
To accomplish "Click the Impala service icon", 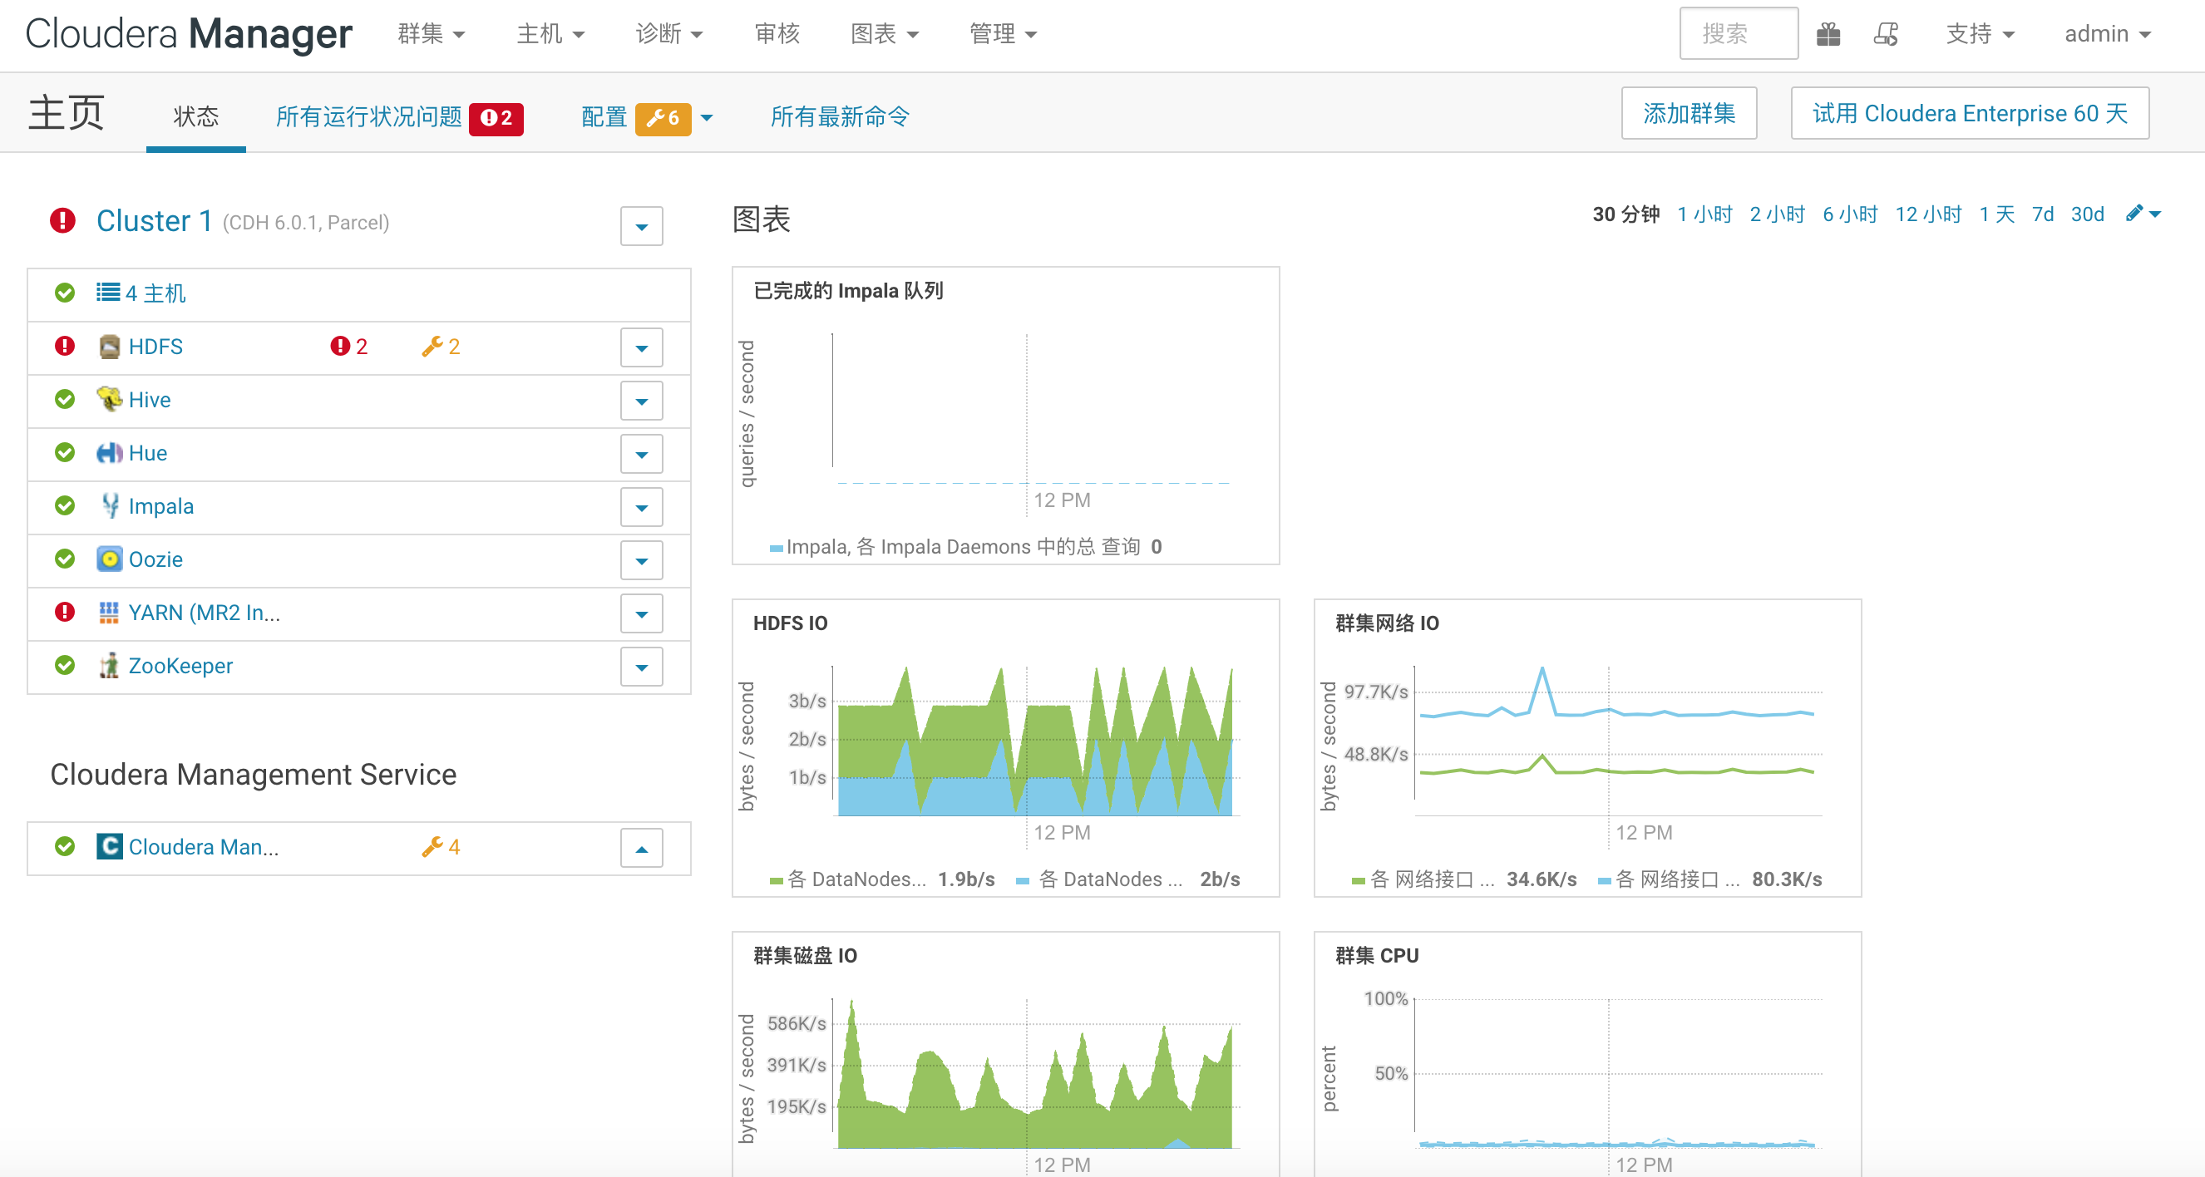I will pos(110,506).
